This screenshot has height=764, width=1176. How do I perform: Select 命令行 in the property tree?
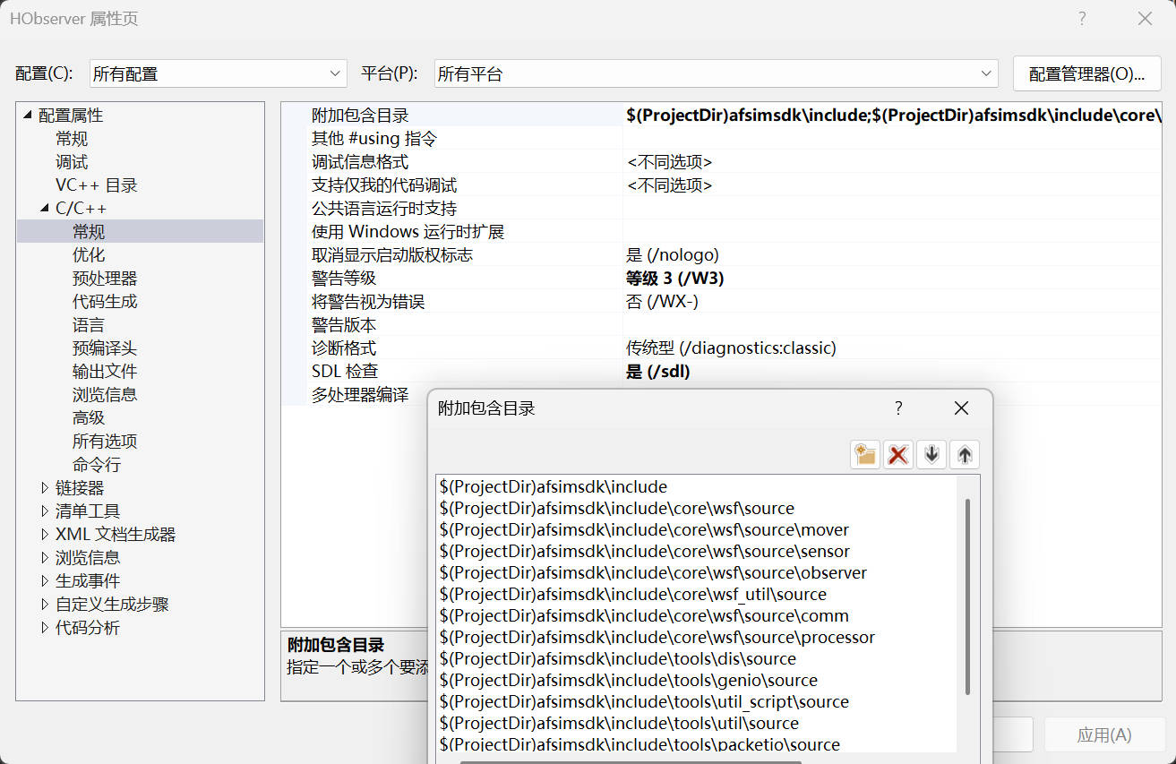(97, 465)
